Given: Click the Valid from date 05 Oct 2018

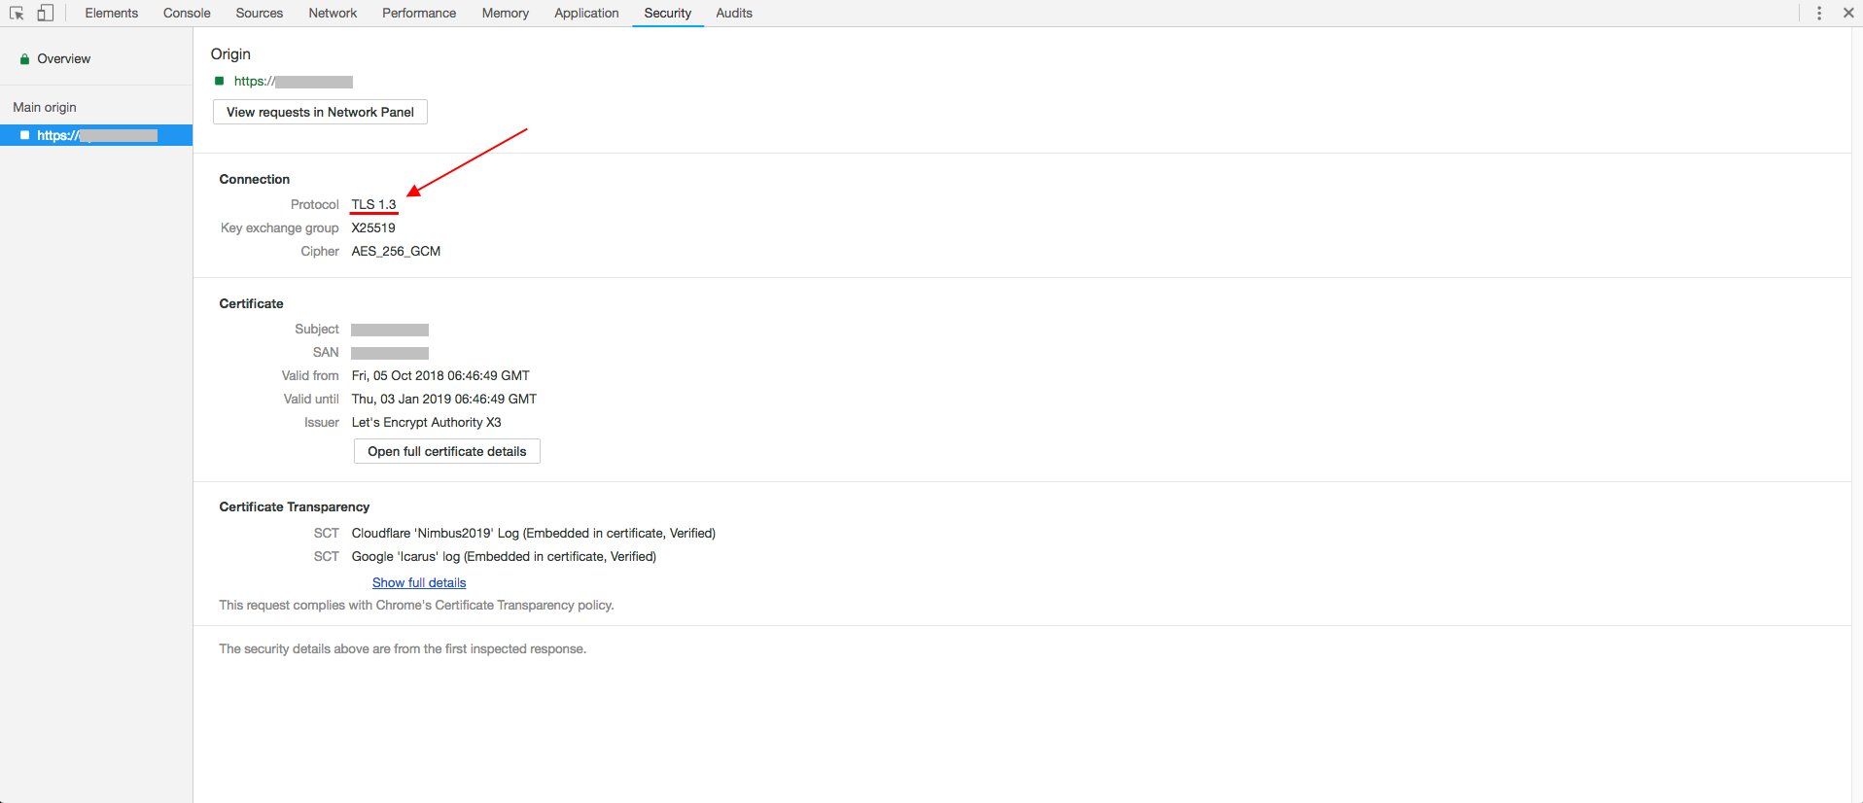Looking at the screenshot, I should point(440,375).
